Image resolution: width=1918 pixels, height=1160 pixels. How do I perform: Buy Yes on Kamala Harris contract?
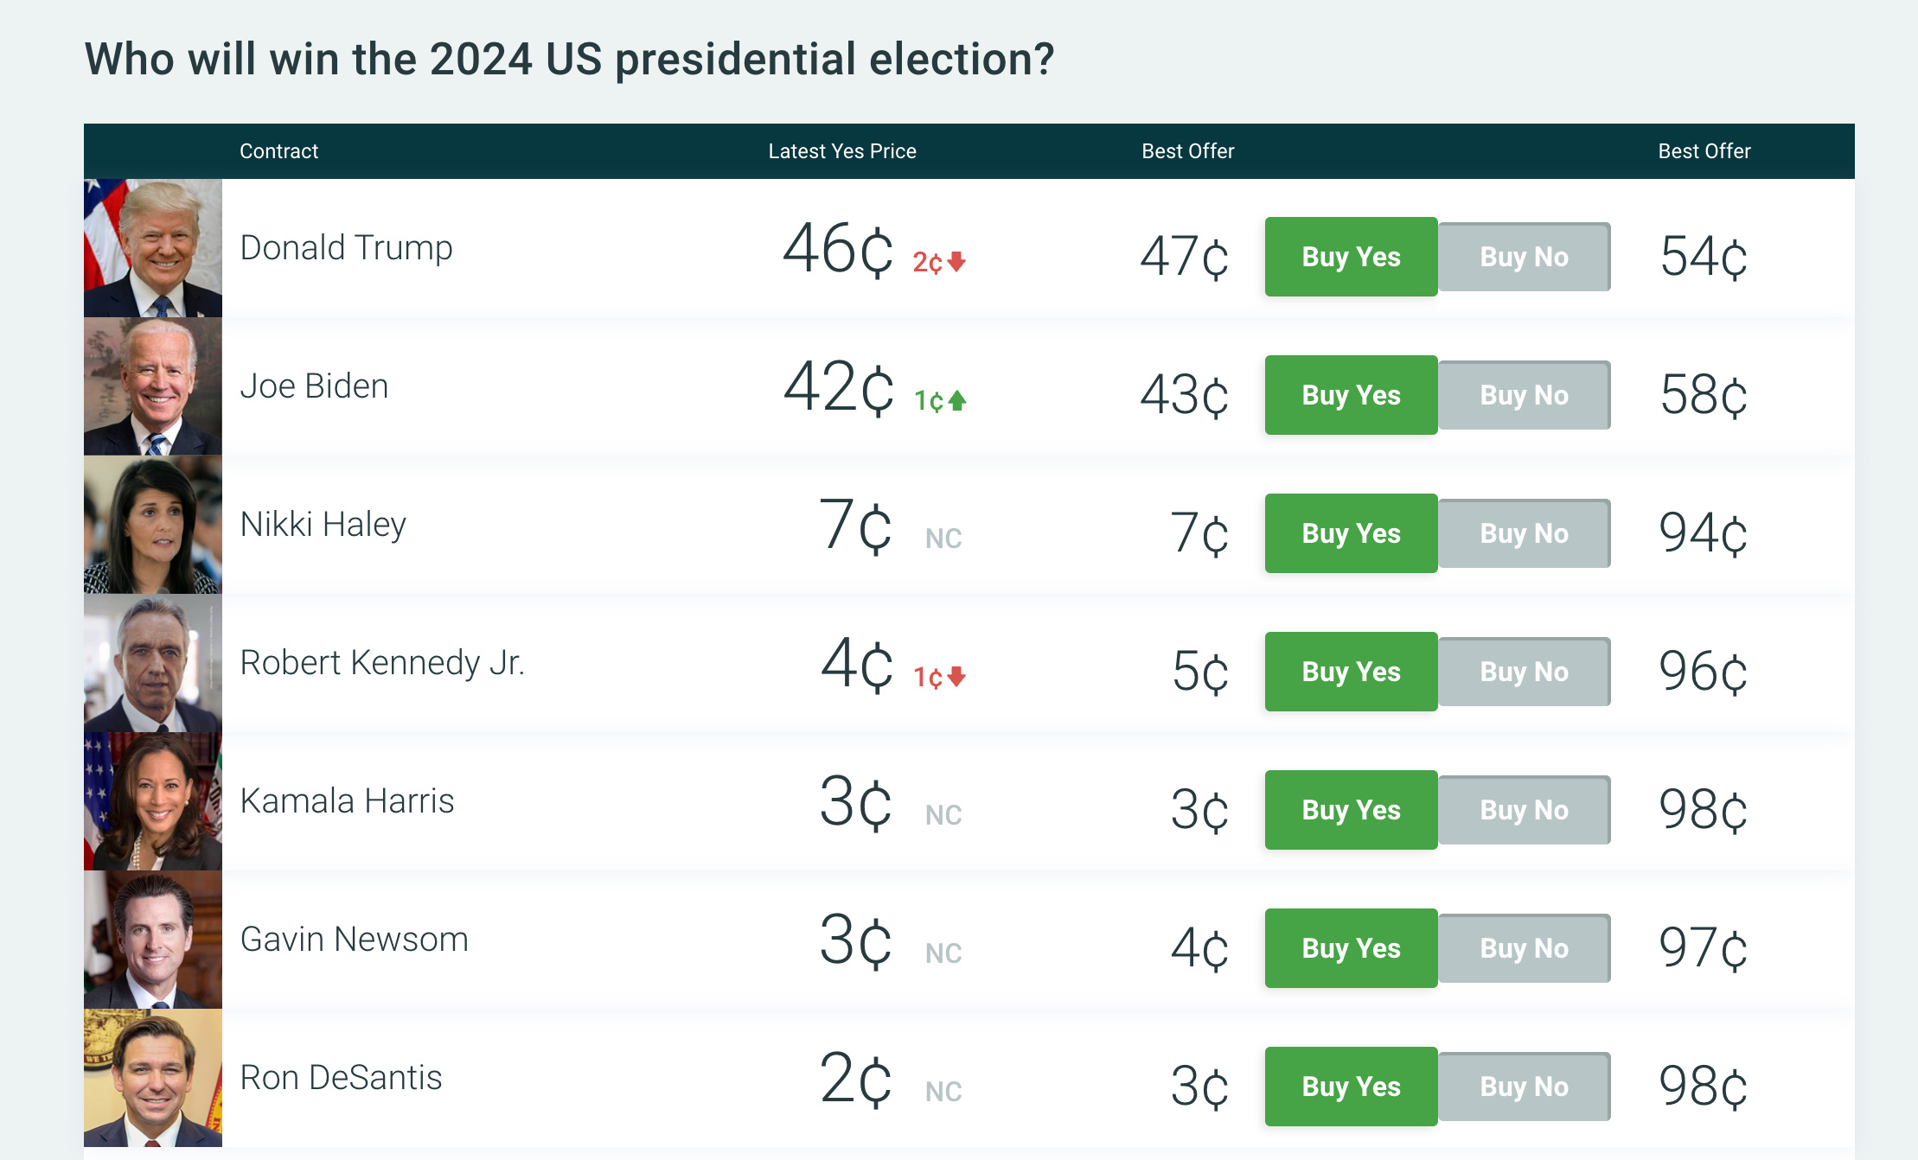click(1351, 810)
